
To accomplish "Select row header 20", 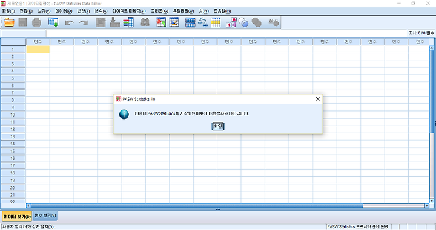I will click(x=13, y=188).
